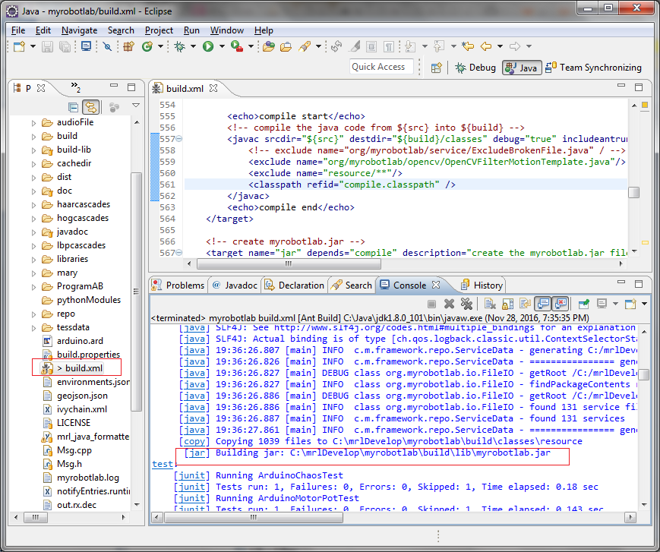Click the Save All toolbar icon

coord(65,46)
